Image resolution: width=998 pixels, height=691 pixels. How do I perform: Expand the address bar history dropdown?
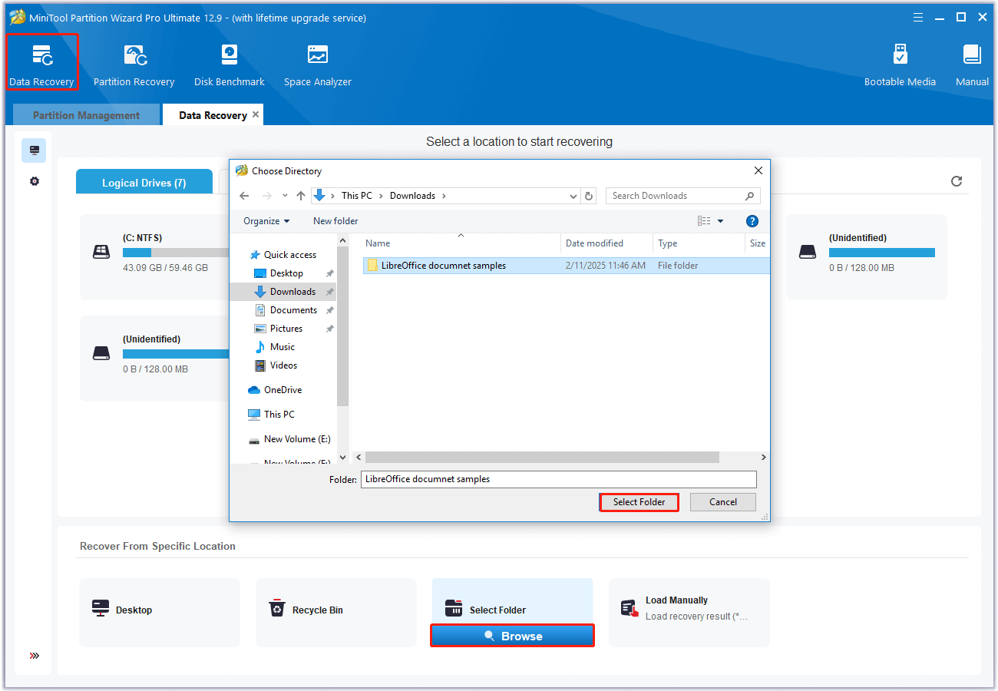pyautogui.click(x=573, y=196)
